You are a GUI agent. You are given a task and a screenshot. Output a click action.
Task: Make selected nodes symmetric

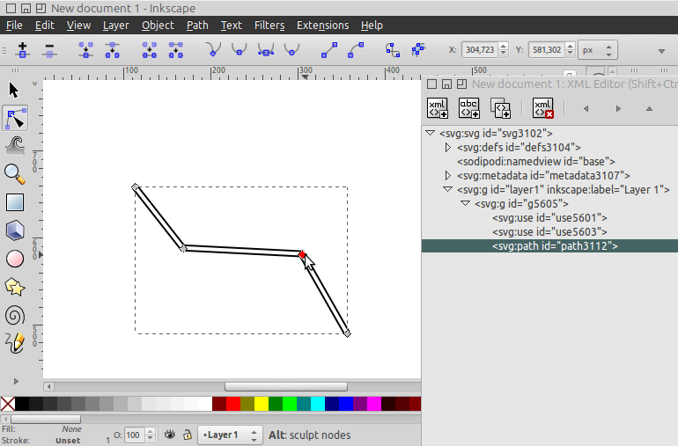click(266, 49)
